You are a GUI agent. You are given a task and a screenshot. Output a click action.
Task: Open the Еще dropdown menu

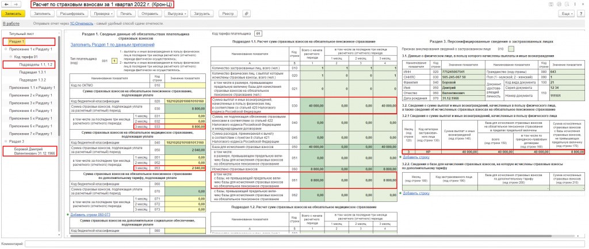566,13
